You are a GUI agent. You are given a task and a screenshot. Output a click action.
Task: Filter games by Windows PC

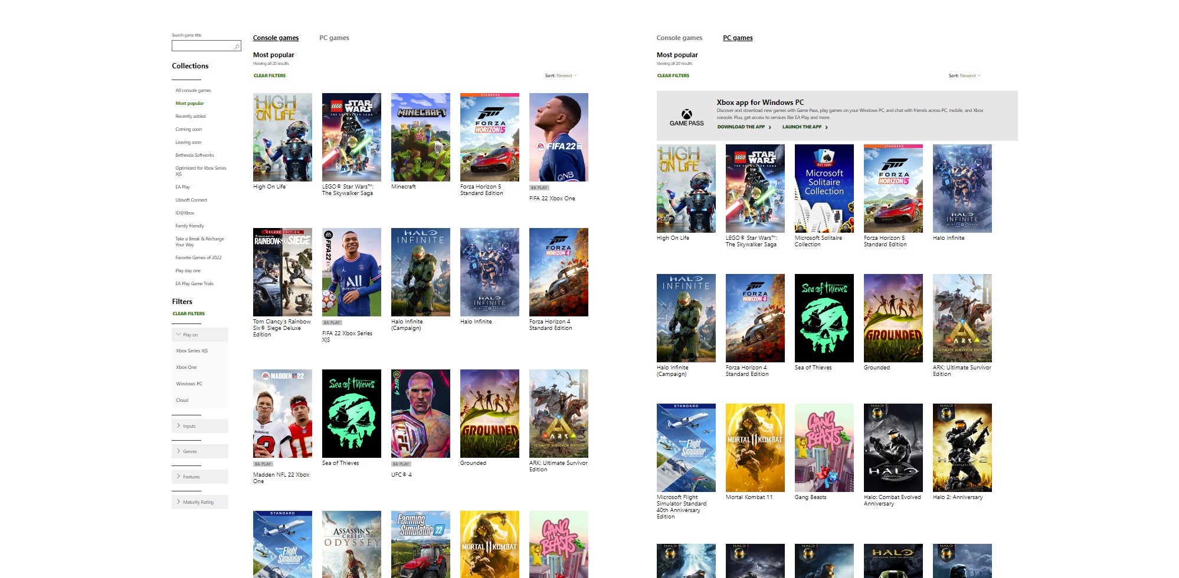(189, 384)
